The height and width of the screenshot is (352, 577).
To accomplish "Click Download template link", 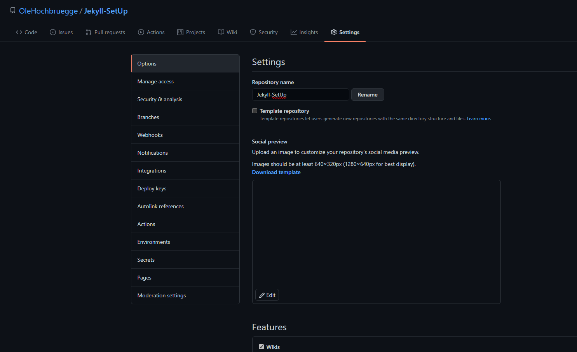I will coord(276,172).
